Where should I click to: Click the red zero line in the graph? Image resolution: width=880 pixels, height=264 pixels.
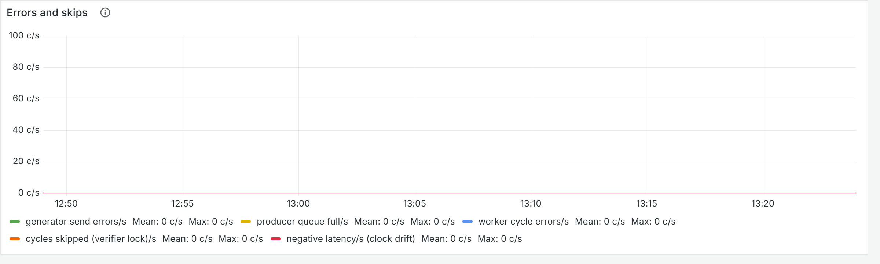pyautogui.click(x=450, y=193)
